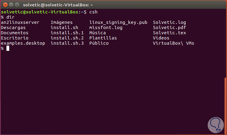Screen dimensions: 227x135
Task: Click the dir command on the second line
Action: point(10,17)
